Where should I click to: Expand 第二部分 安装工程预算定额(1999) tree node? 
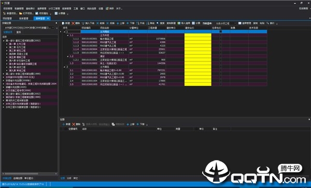pyautogui.click(x=4, y=74)
